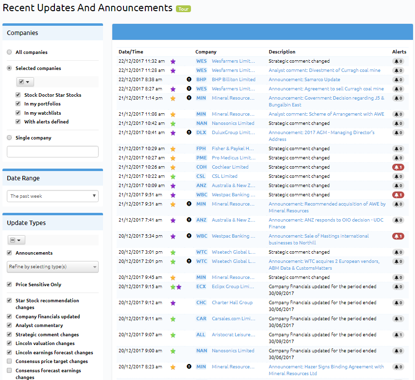Image resolution: width=415 pixels, height=380 pixels.
Task: Click the green star on the 20/12/2017 3:01 pm row
Action: (173, 253)
